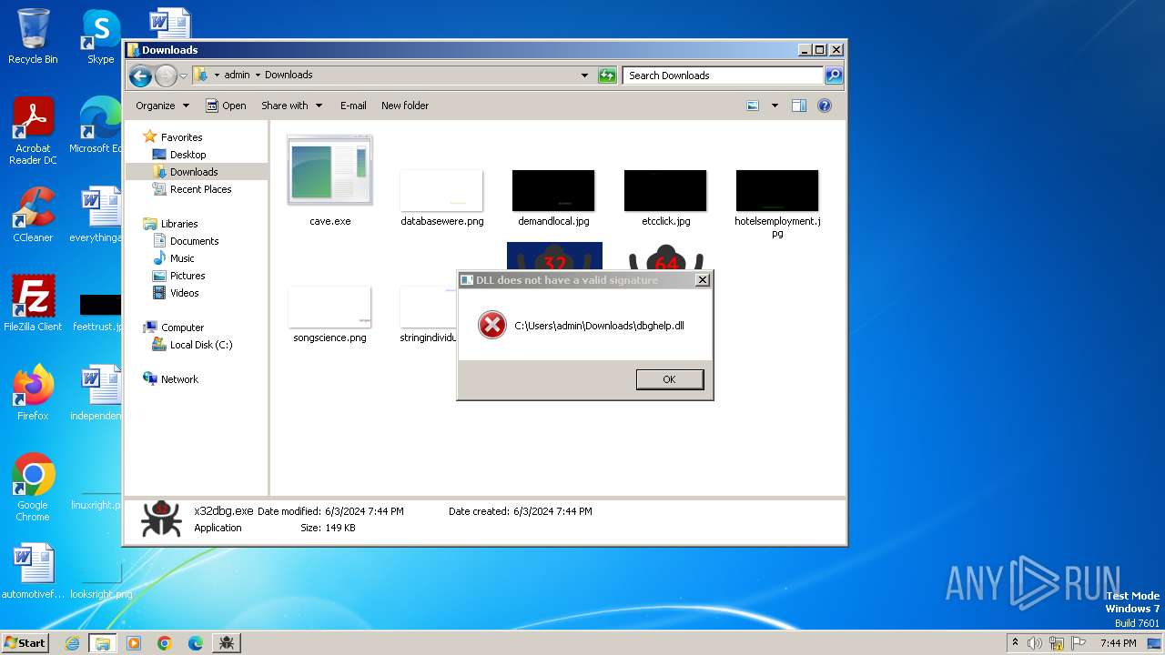Click OK in the DLL signature dialog

pyautogui.click(x=669, y=379)
